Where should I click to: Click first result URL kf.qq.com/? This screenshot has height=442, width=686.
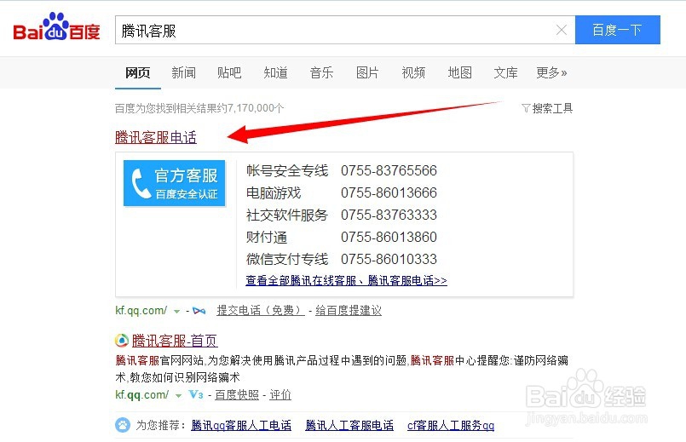point(141,311)
